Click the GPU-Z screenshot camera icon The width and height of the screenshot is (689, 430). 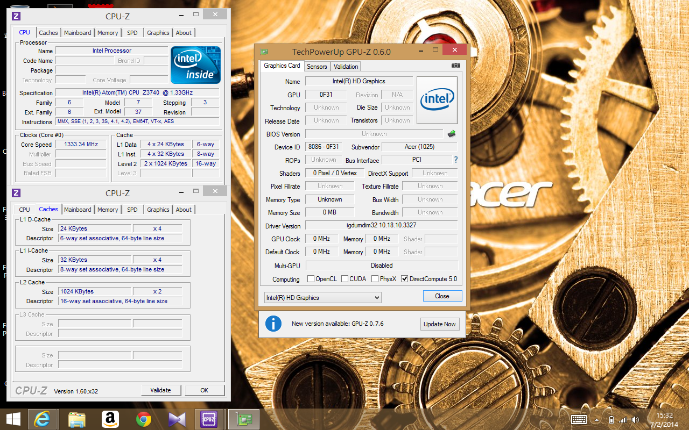(456, 66)
